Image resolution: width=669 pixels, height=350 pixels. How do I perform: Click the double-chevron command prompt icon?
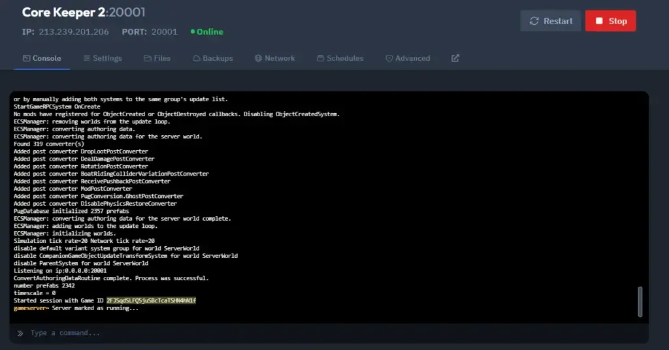pyautogui.click(x=20, y=334)
